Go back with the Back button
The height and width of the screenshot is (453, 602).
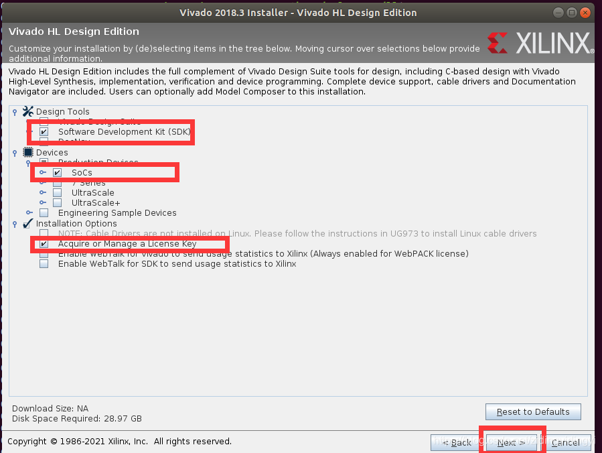[457, 443]
